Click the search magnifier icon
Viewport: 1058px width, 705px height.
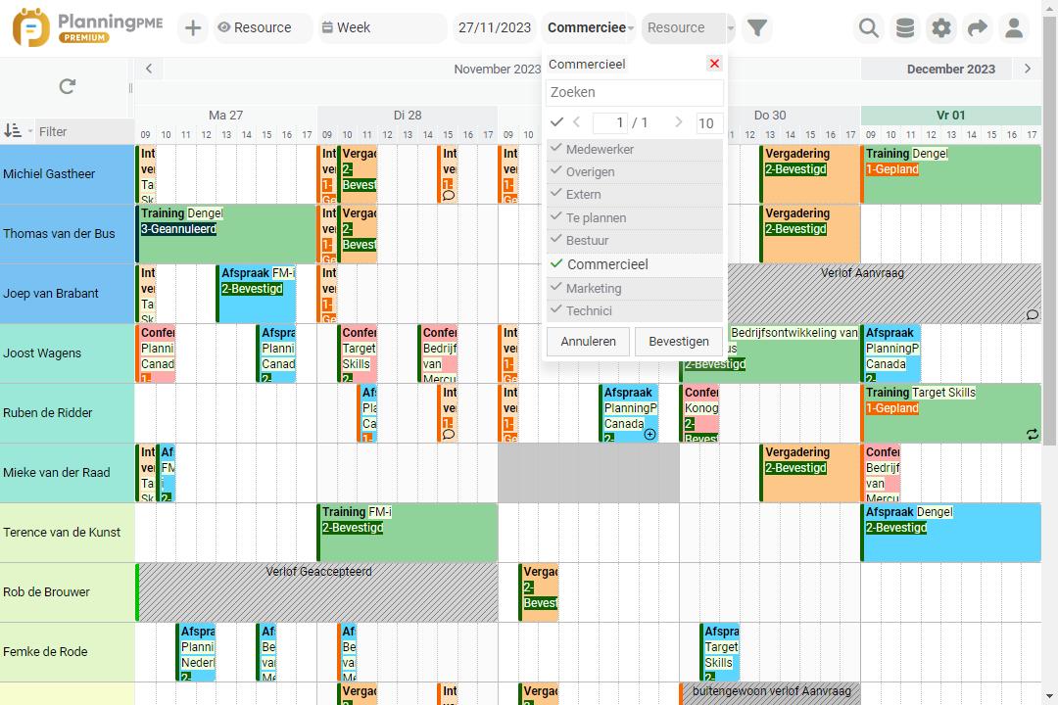pyautogui.click(x=868, y=27)
